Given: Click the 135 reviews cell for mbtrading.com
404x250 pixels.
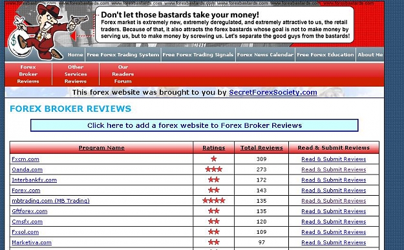Looking at the screenshot, I should (262, 201).
